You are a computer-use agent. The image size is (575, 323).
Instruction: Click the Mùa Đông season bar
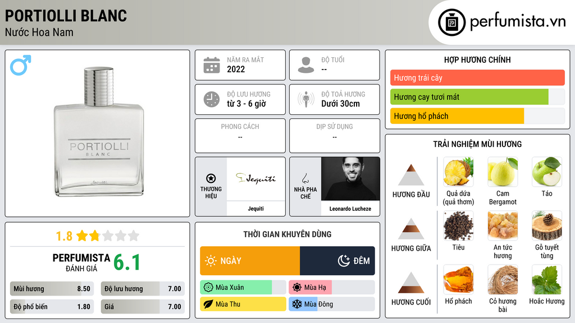pyautogui.click(x=331, y=304)
